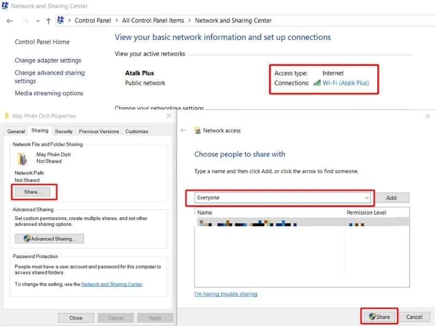Click the back arrow in Control Panel

(x=10, y=21)
